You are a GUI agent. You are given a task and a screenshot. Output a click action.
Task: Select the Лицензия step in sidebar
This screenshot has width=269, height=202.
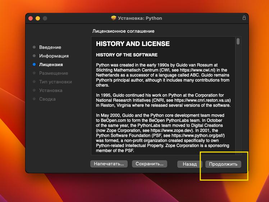51,64
